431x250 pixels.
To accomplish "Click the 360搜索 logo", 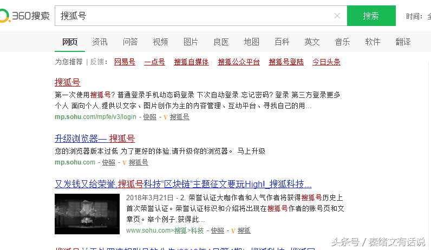I will [24, 16].
